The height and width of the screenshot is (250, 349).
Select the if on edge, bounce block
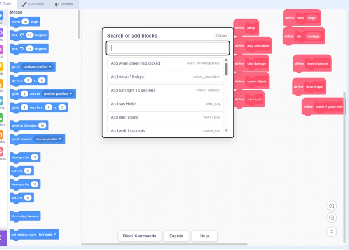pyautogui.click(x=25, y=216)
